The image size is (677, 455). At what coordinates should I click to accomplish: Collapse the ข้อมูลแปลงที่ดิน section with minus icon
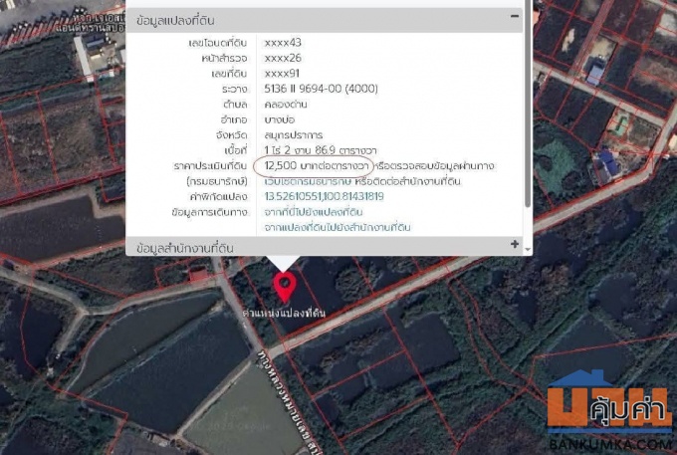click(514, 17)
